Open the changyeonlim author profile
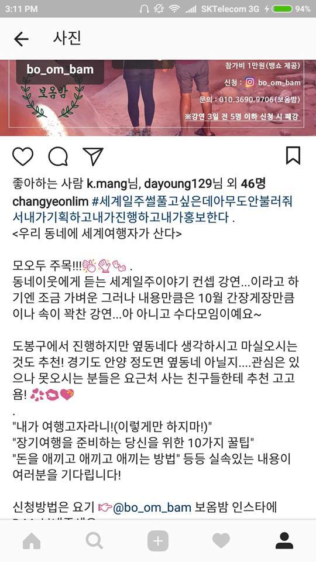The height and width of the screenshot is (562, 316). point(50,202)
